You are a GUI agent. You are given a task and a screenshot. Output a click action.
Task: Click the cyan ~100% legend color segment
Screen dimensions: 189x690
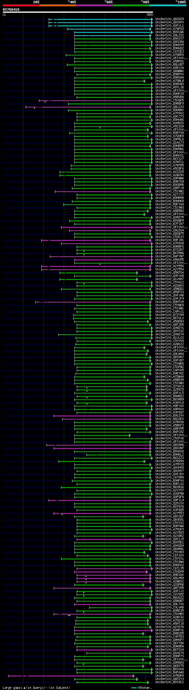168,5
